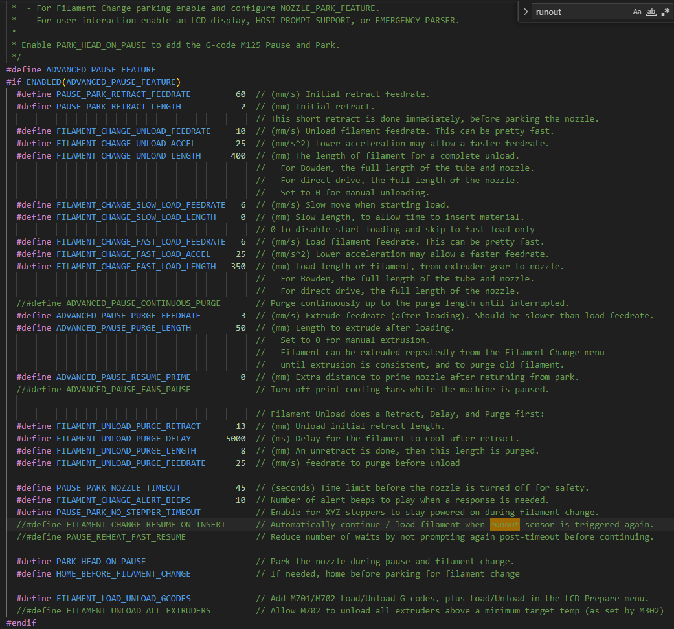Viewport: 674px width, 629px height.
Task: Click the #endif directive at the bottom
Action: 21,623
